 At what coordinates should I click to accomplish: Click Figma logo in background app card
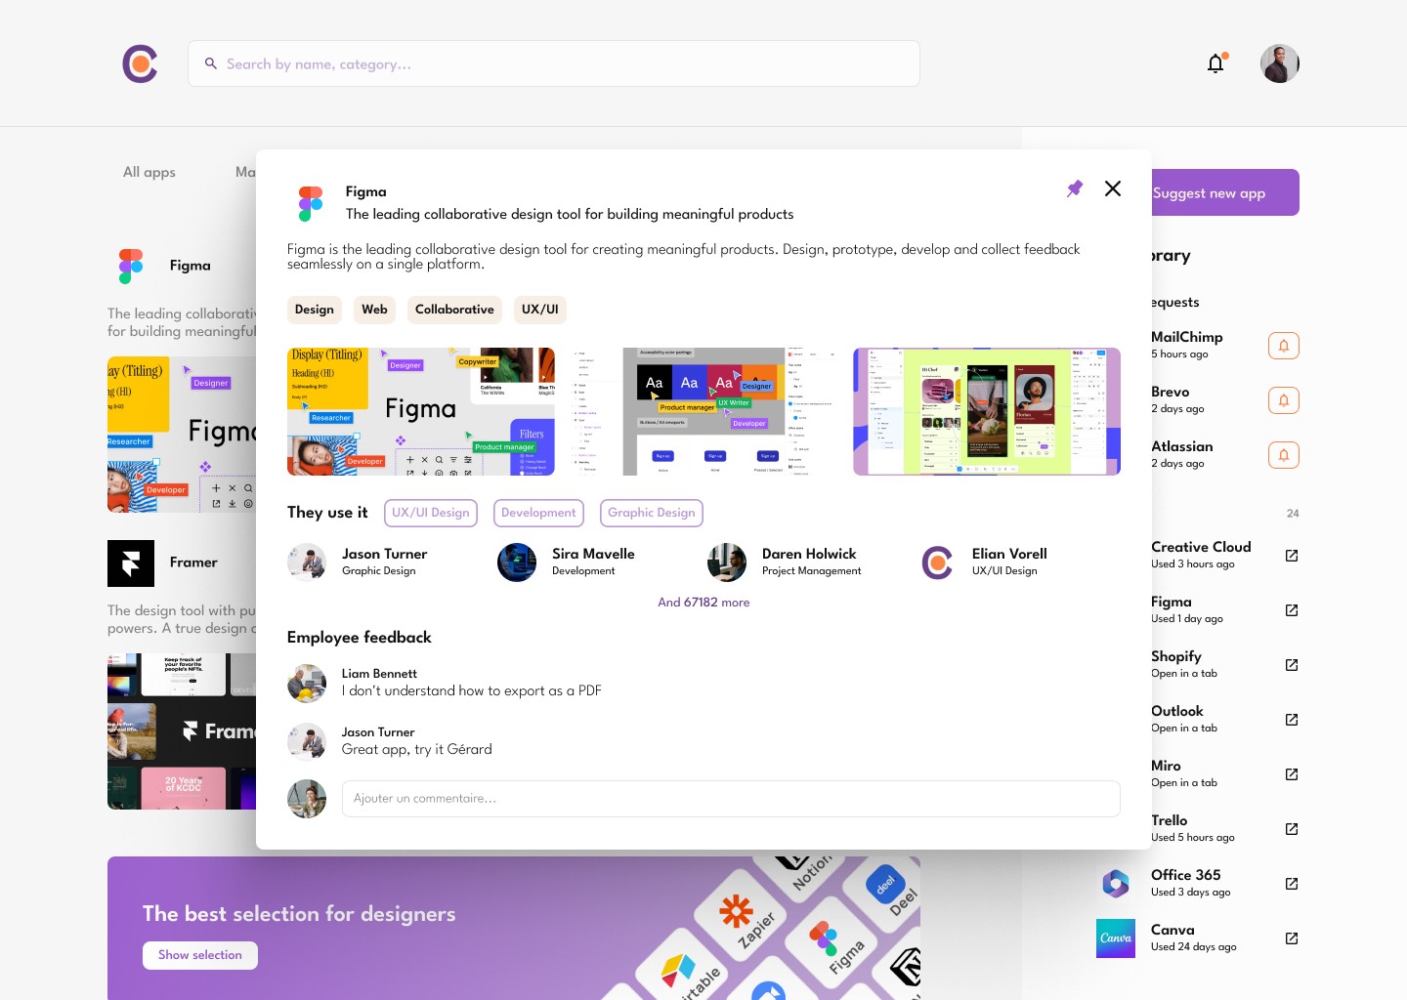point(131,266)
